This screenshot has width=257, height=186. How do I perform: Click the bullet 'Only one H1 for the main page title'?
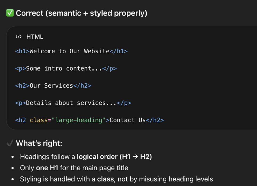point(74,168)
